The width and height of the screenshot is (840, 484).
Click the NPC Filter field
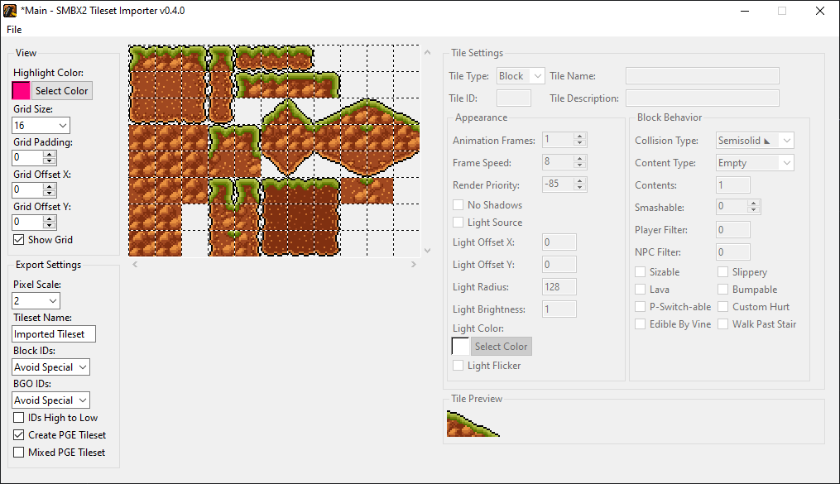[733, 252]
